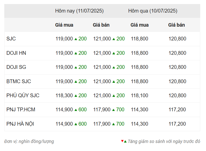
Task: Click the up arrow beside PNJ TP.HCM 114,900
Action: click(76, 110)
